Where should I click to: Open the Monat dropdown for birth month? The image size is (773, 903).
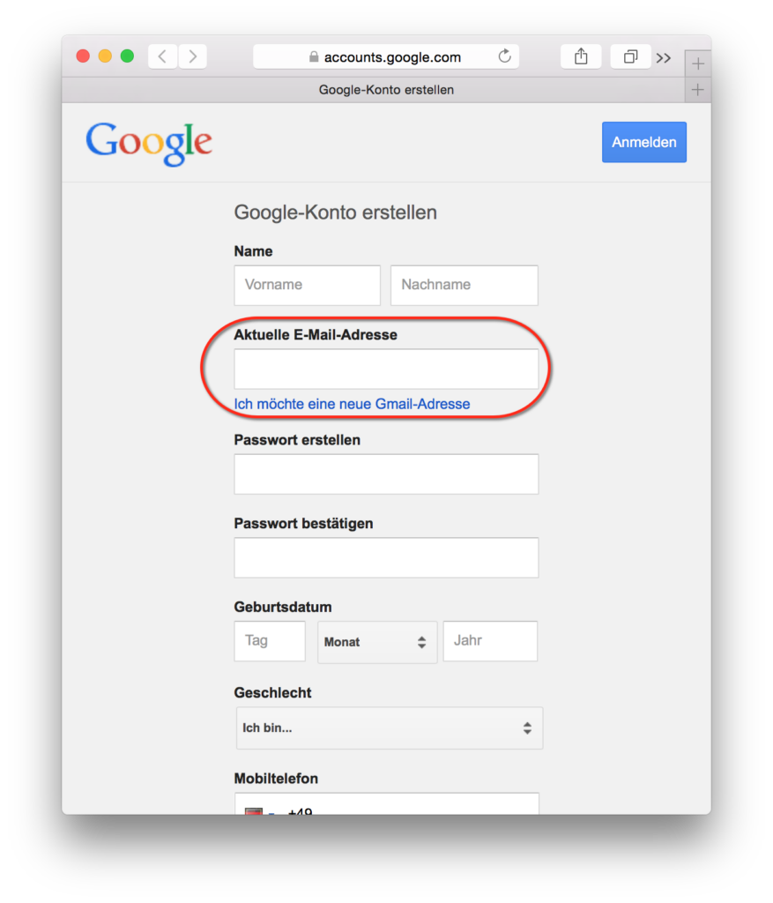[x=377, y=642]
